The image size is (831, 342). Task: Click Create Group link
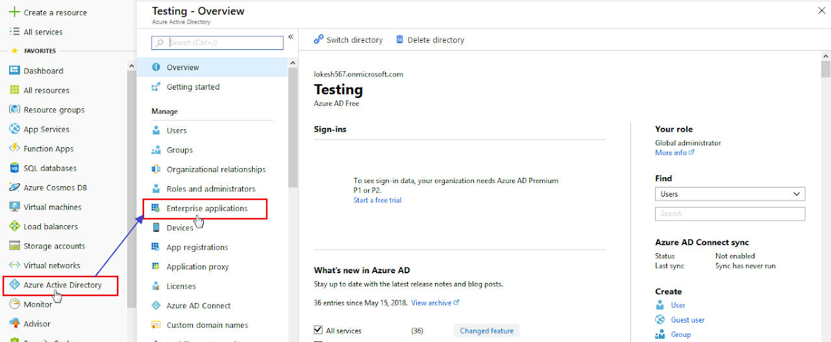(x=681, y=335)
